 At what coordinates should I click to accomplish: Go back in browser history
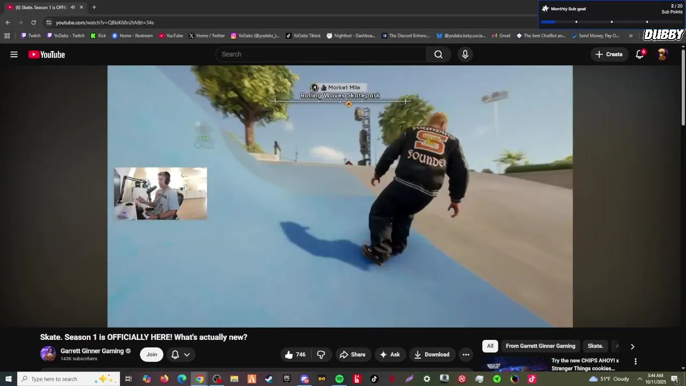coord(8,23)
